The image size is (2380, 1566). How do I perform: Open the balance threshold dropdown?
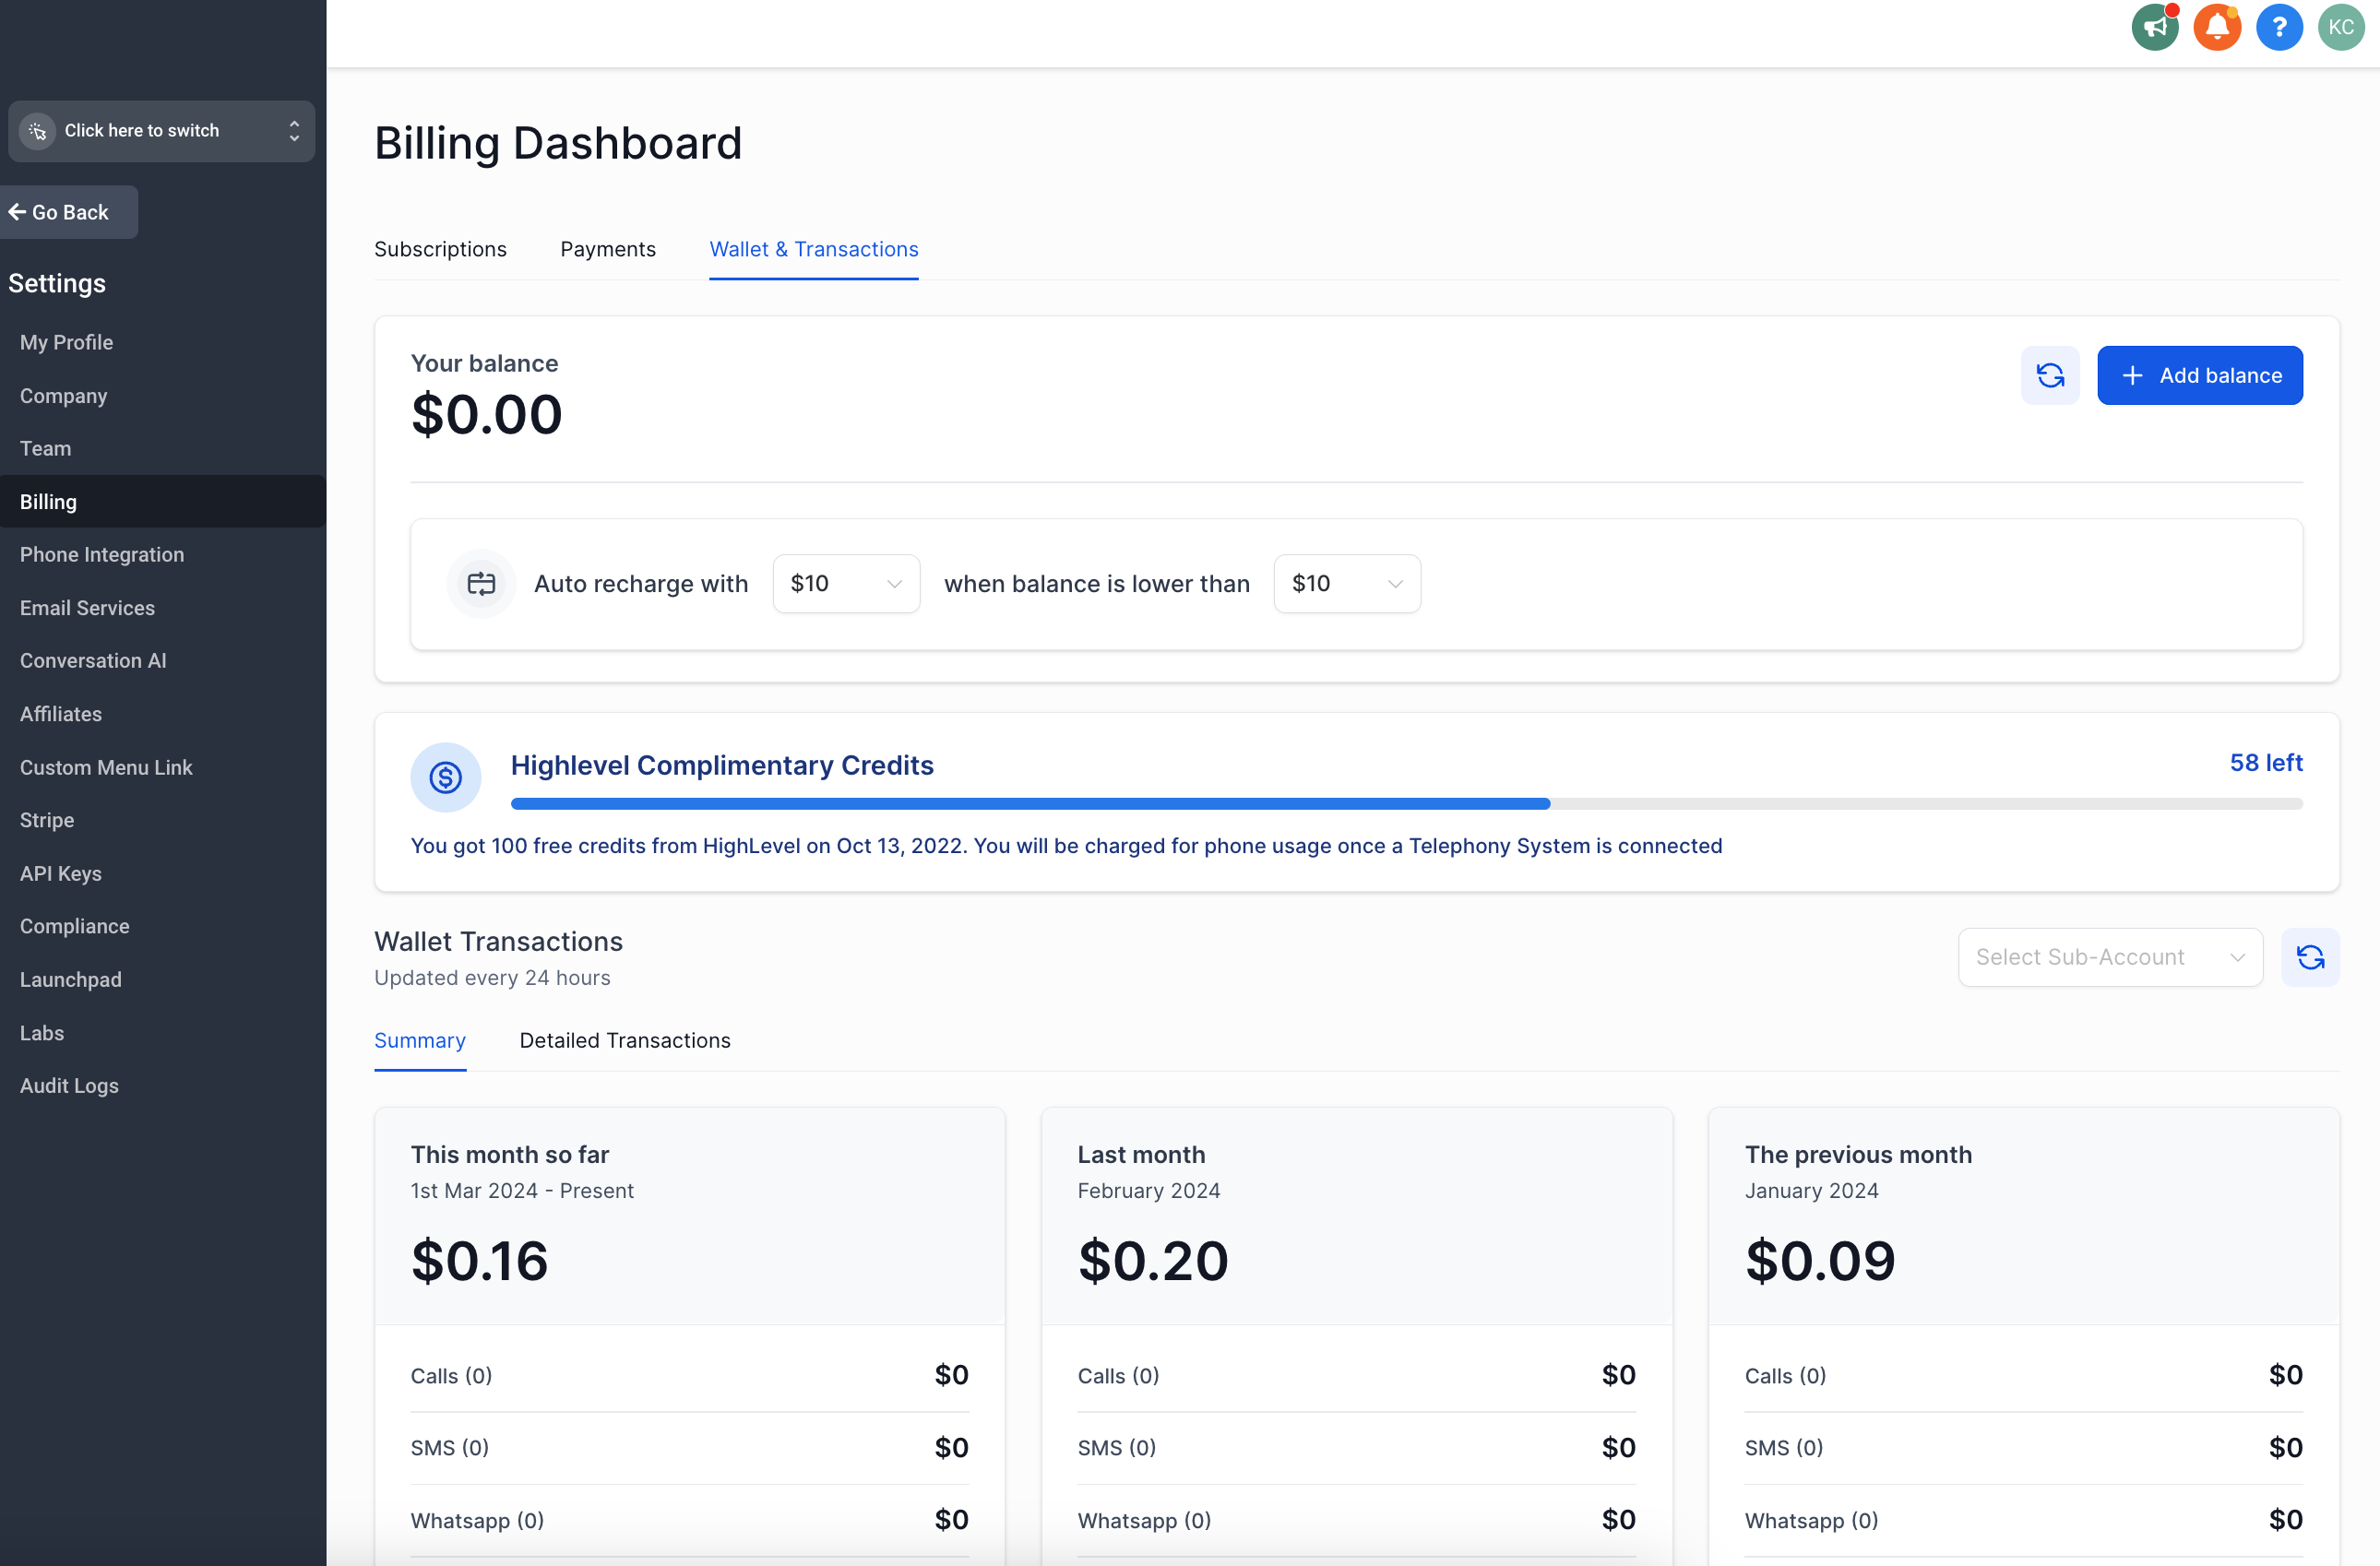[1346, 584]
